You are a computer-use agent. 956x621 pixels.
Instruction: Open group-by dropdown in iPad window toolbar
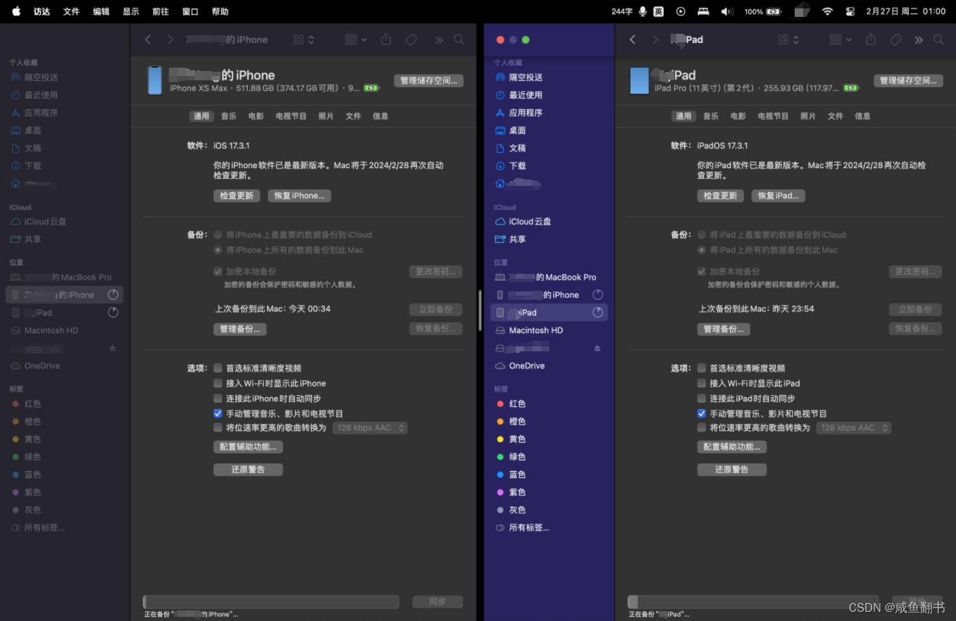(841, 40)
